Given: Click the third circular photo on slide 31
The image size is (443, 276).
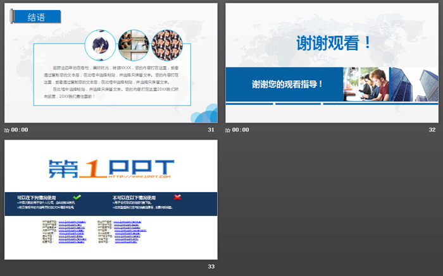Looking at the screenshot, I should [x=167, y=45].
